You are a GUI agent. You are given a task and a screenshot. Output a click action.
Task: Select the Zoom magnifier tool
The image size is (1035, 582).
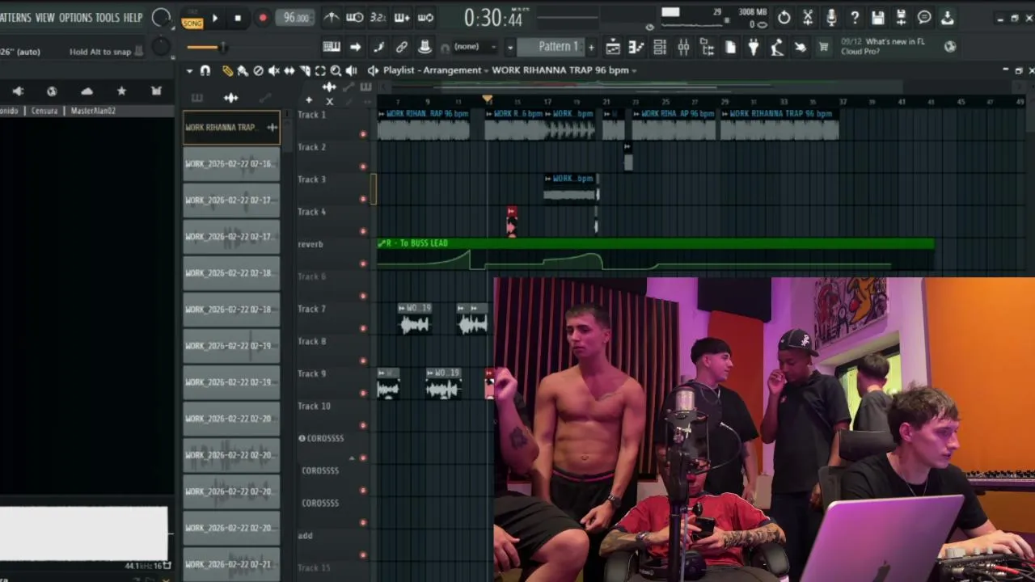[336, 71]
